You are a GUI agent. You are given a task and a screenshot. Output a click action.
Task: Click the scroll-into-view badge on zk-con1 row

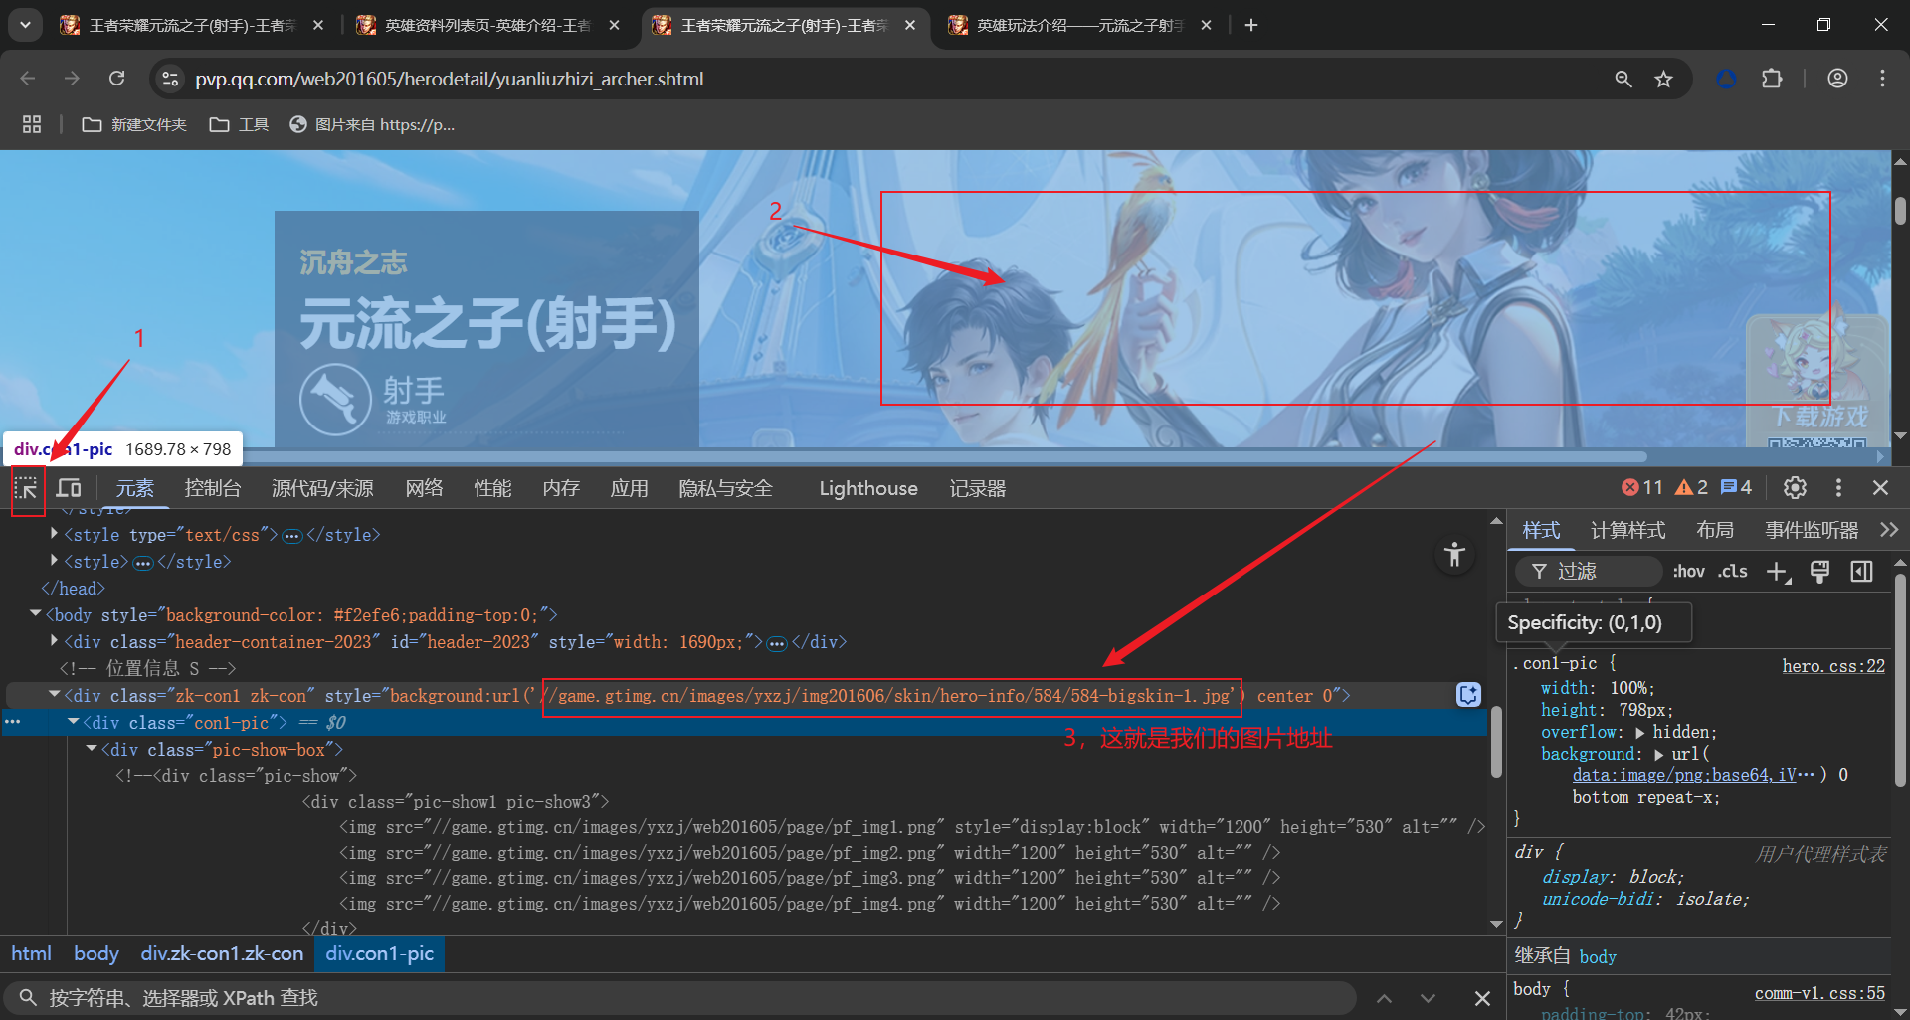(x=1468, y=695)
